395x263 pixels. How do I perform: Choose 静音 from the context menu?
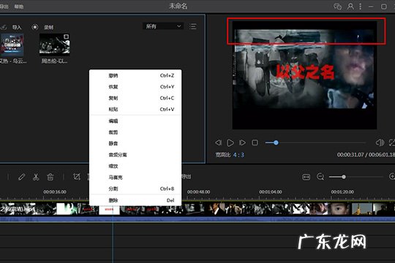135,144
